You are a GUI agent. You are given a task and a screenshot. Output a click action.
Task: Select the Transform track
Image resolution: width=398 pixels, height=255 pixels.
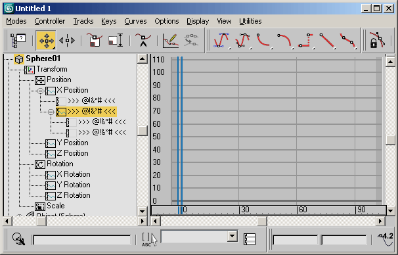coord(52,69)
